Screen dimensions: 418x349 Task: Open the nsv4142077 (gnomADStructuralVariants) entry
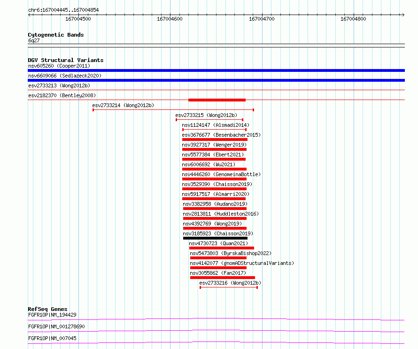point(241,263)
